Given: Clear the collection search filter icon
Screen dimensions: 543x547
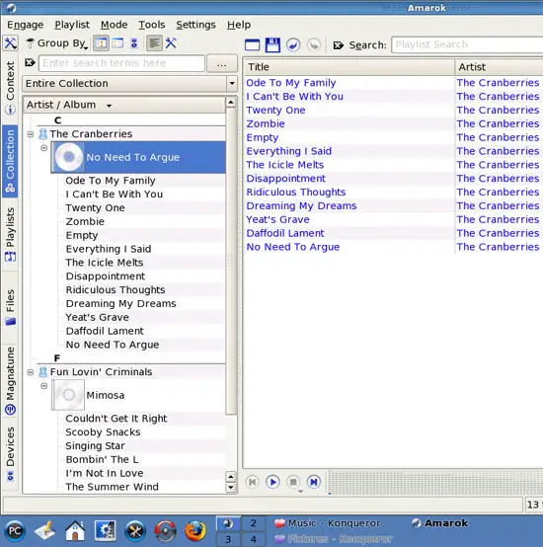Looking at the screenshot, I should 30,63.
